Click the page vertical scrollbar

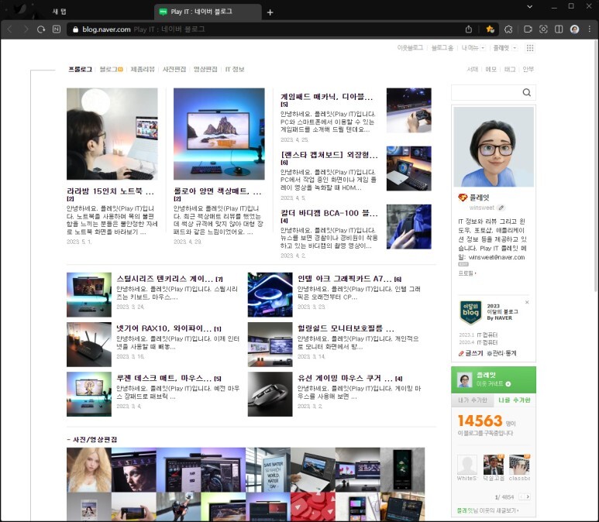click(x=596, y=167)
